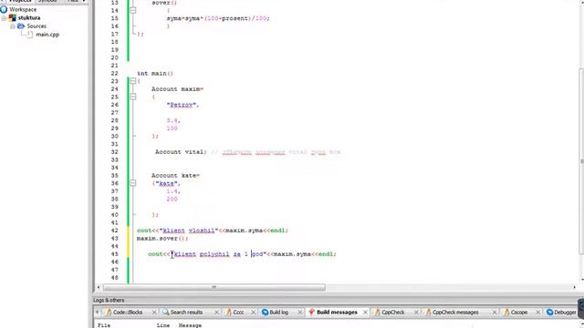Click 'Account vital;' on line 32
584x328 pixels.
(x=181, y=152)
